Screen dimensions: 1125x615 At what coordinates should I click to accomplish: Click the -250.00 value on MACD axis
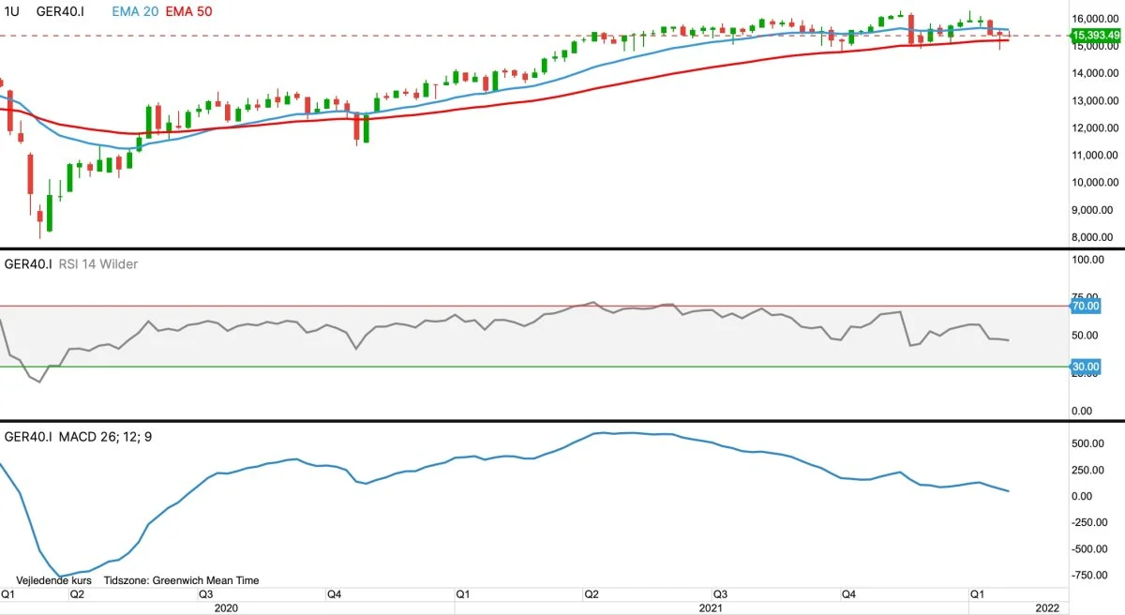tap(1091, 523)
